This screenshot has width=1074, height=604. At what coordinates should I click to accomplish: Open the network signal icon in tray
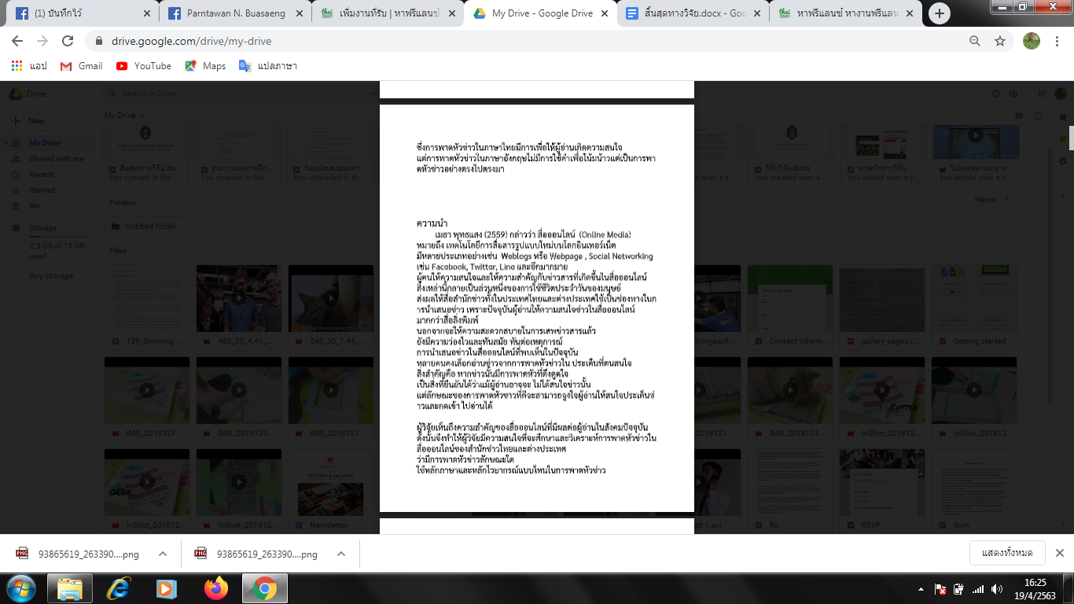(x=978, y=589)
